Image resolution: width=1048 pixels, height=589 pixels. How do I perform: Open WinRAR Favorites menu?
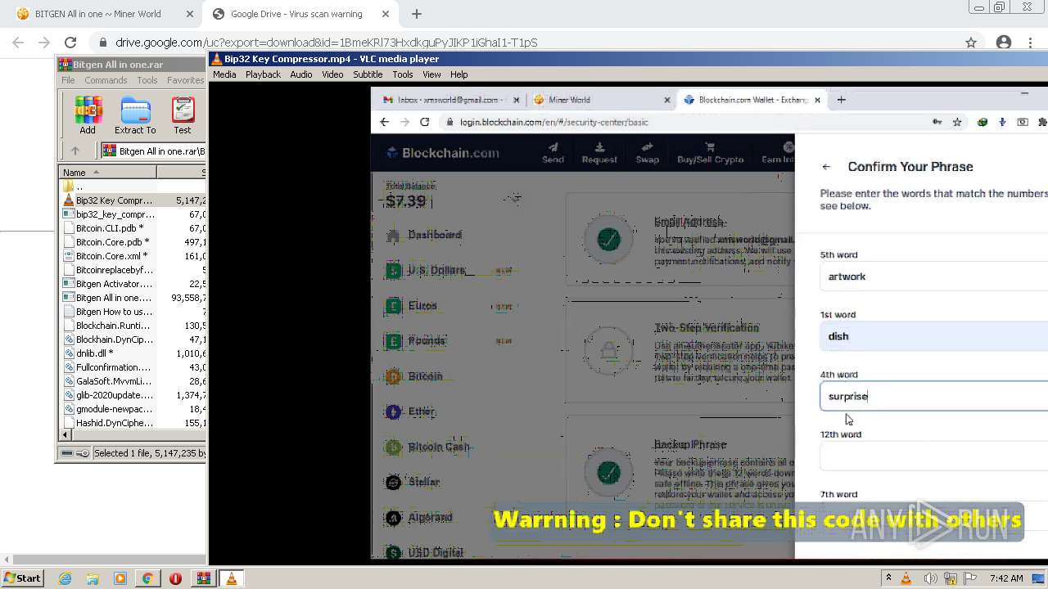pos(186,80)
